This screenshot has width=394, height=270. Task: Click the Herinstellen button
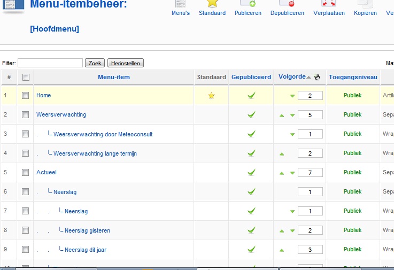[126, 63]
